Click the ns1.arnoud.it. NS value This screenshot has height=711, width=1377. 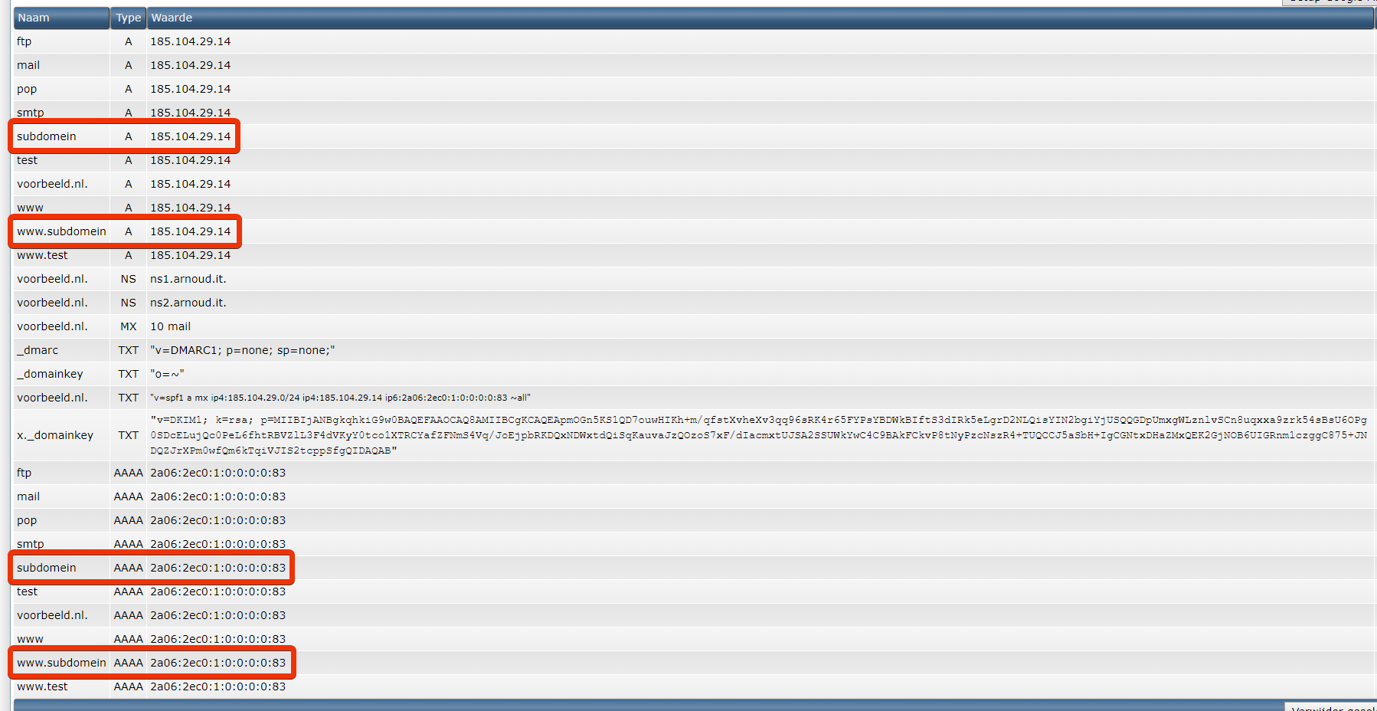pyautogui.click(x=188, y=279)
